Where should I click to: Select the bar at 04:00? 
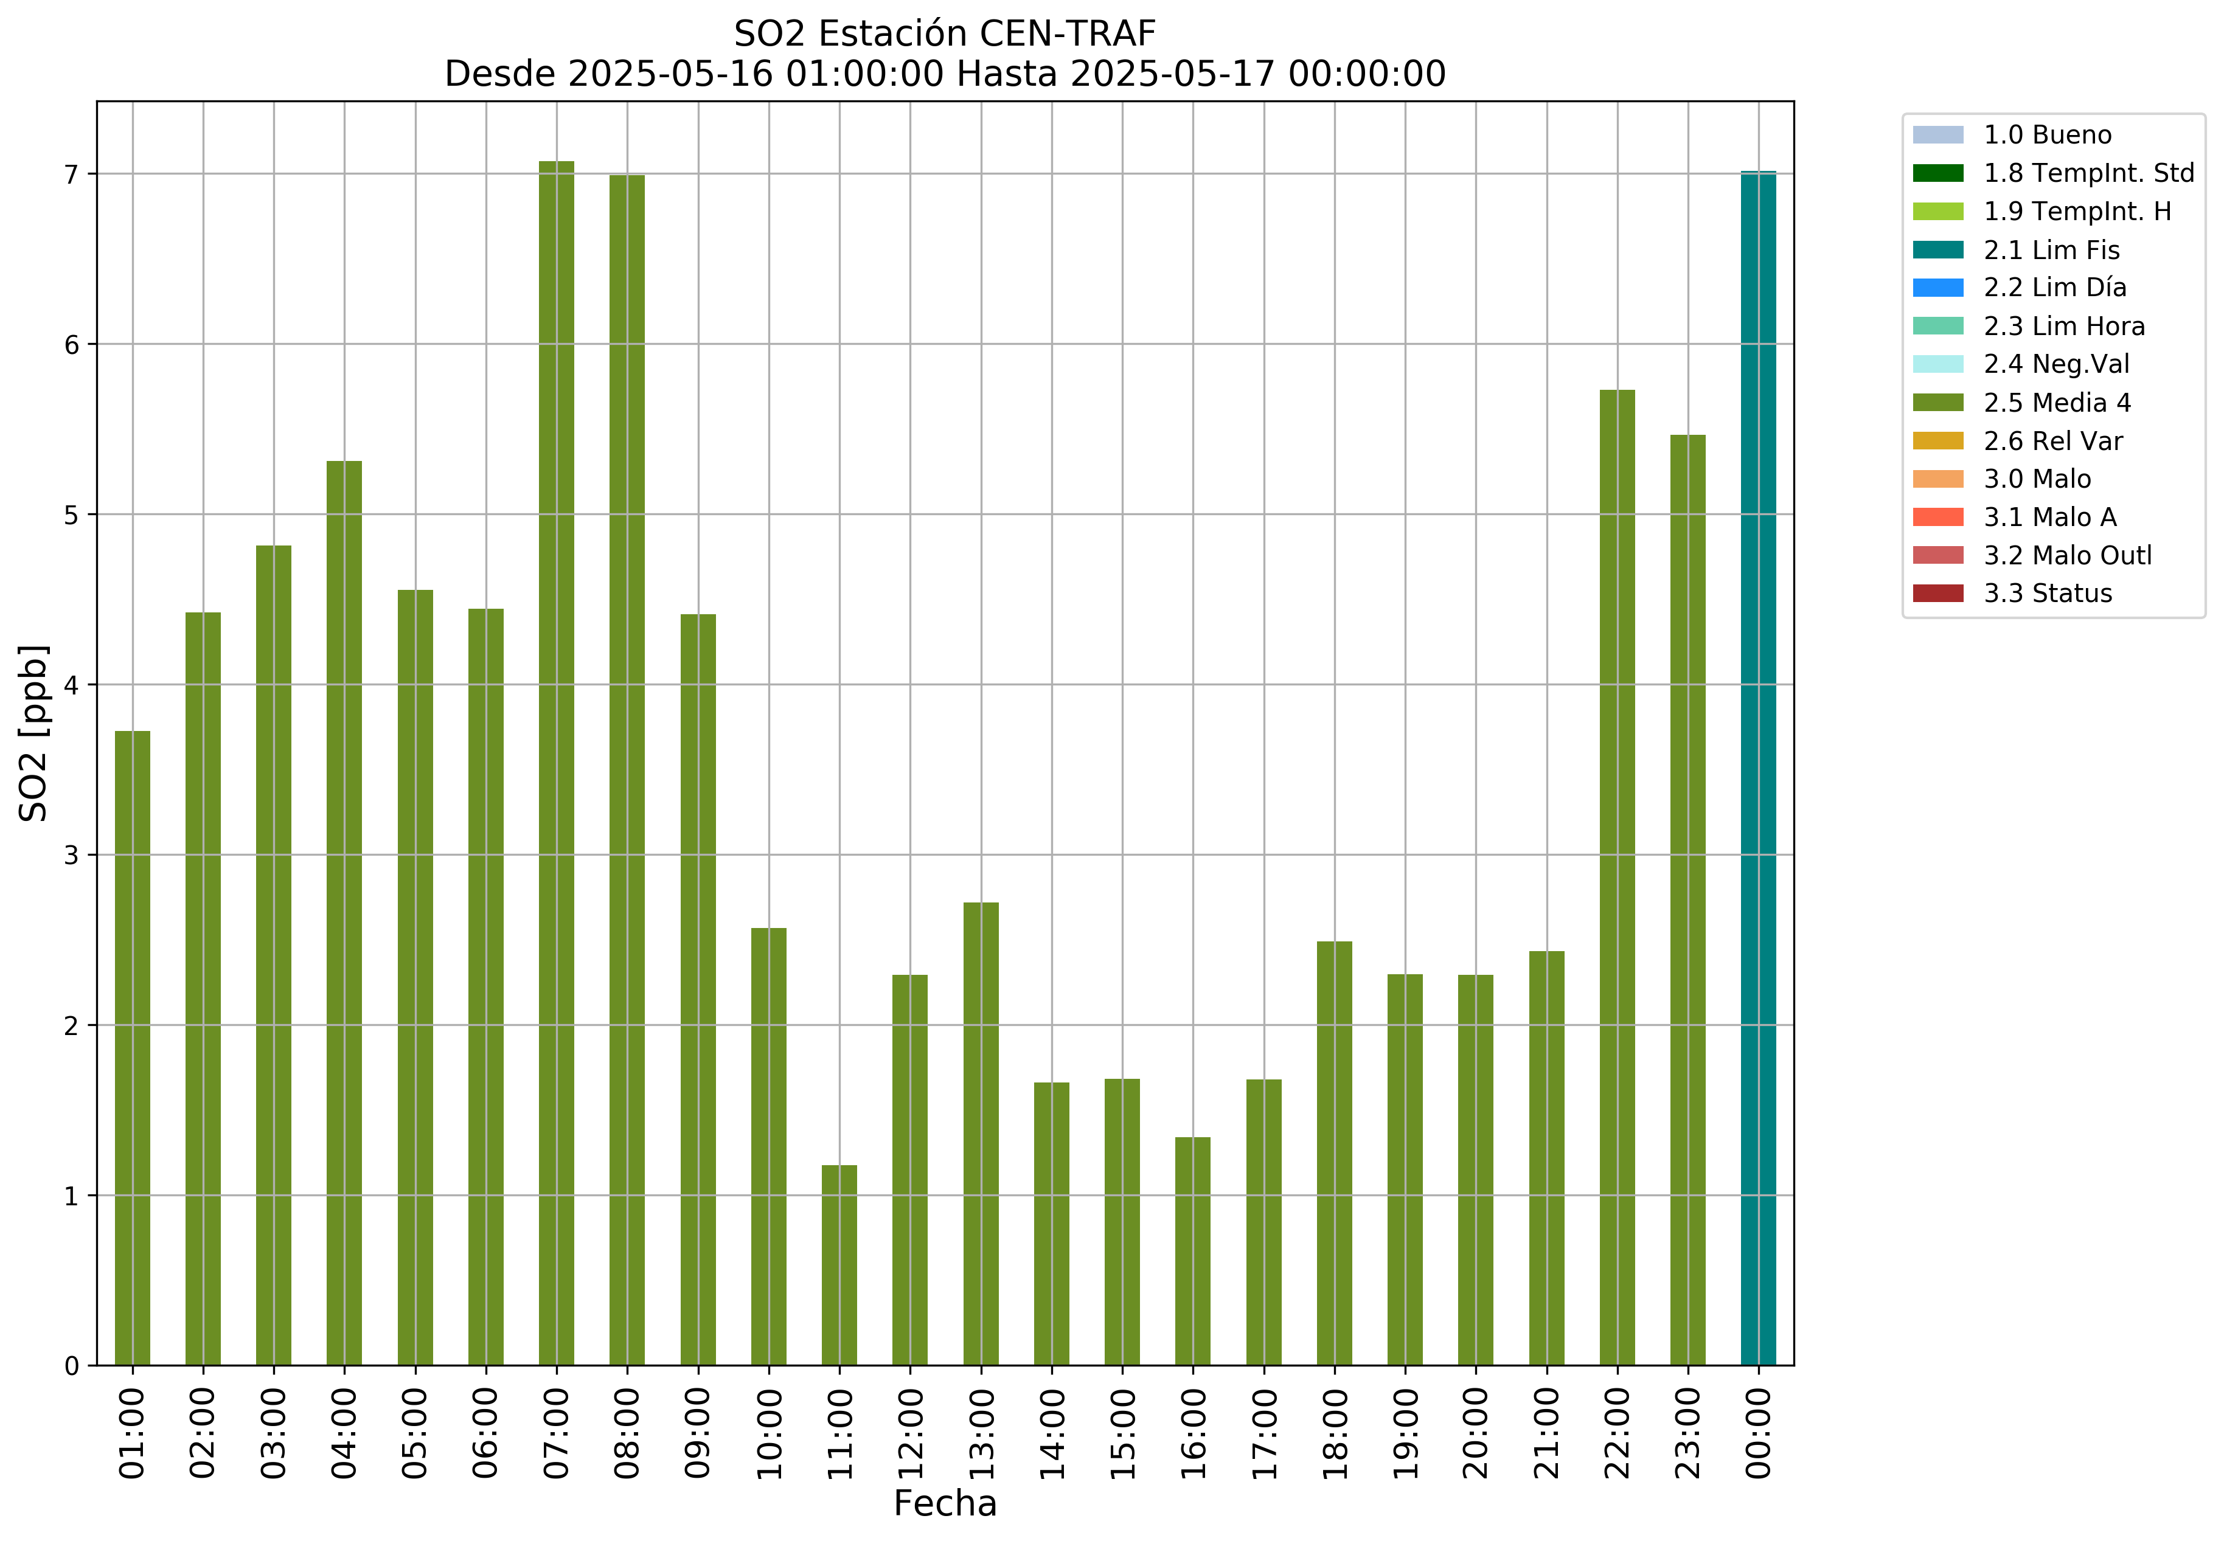tap(344, 913)
